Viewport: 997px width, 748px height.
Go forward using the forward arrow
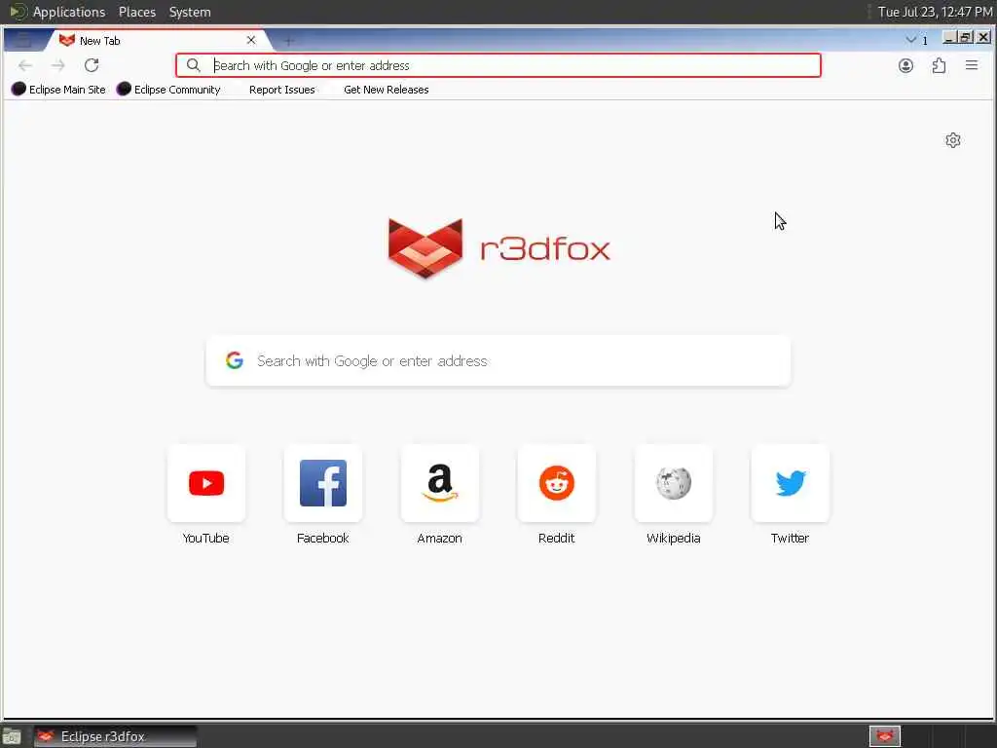58,65
